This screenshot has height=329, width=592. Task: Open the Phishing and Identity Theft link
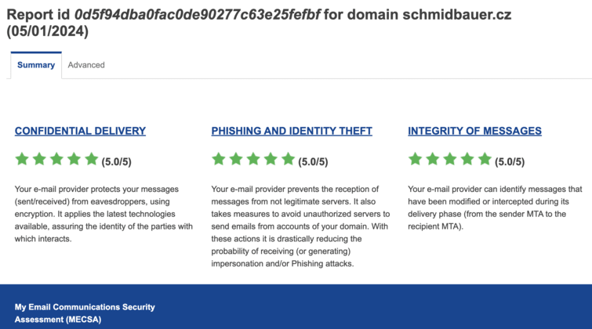click(x=292, y=131)
